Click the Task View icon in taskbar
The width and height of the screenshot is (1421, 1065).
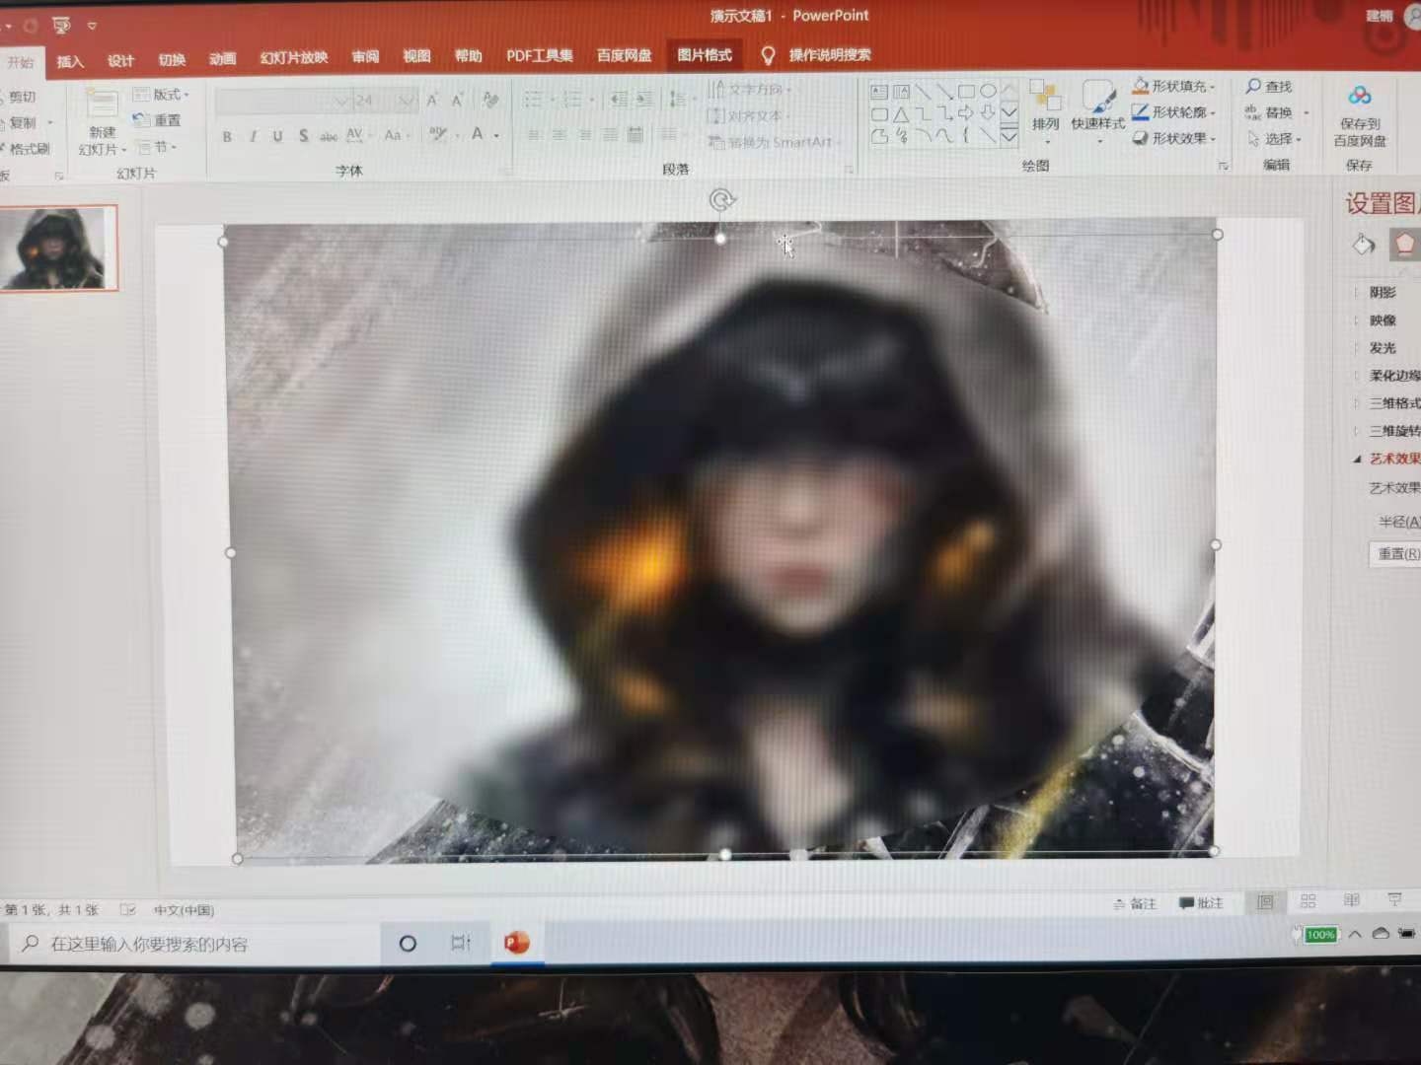pyautogui.click(x=461, y=943)
